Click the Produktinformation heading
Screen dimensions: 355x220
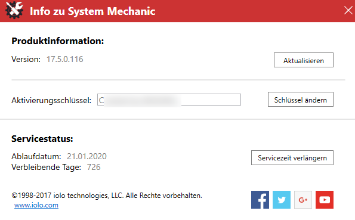point(58,41)
